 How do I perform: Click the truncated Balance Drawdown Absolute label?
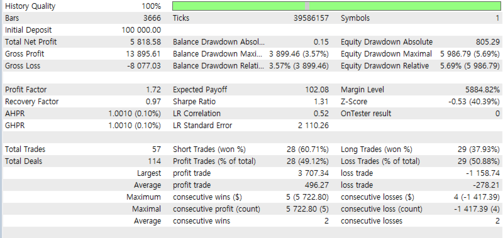(x=219, y=42)
